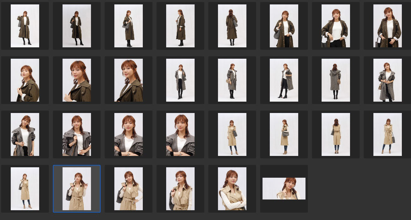Click the gray hooded coat back-view thumbnail
Image resolution: width=411 pixels, height=220 pixels.
point(335,80)
